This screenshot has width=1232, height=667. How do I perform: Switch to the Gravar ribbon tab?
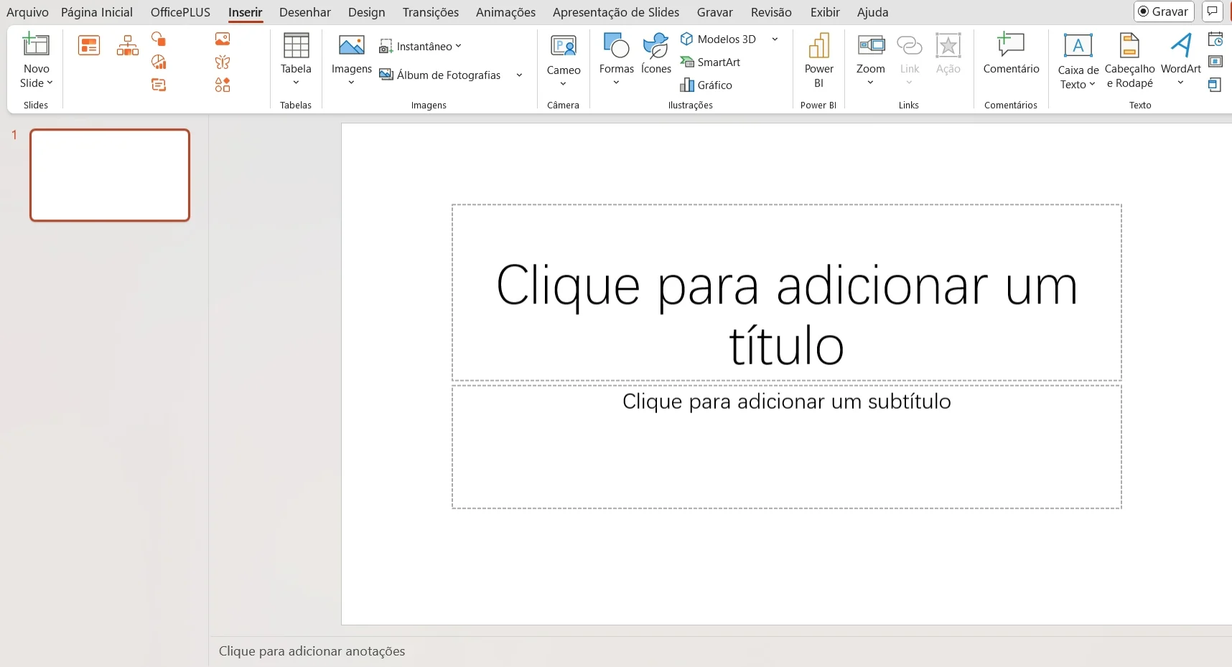tap(714, 12)
